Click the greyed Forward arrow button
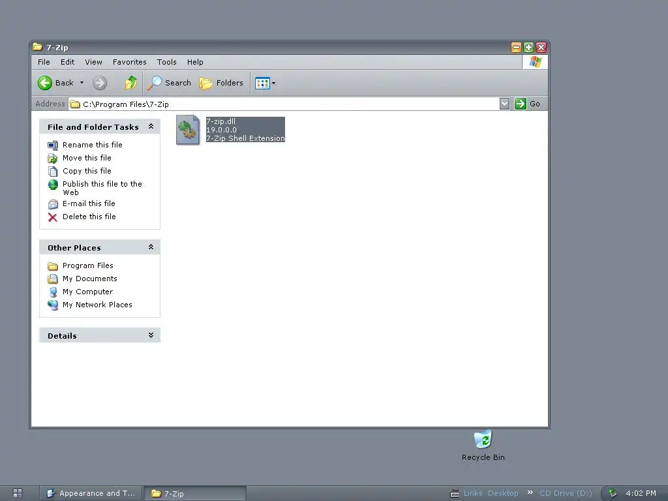 pos(100,83)
